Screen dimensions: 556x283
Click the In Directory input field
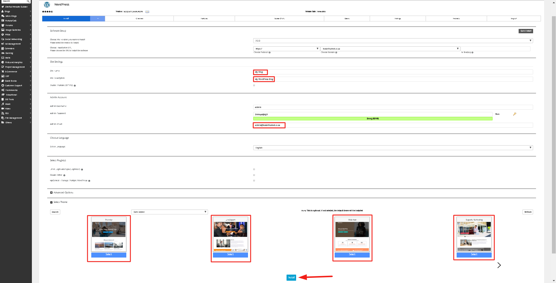click(495, 49)
